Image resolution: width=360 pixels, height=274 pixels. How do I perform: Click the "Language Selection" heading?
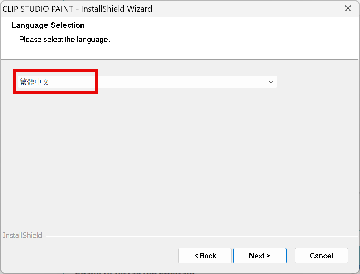[x=48, y=25]
